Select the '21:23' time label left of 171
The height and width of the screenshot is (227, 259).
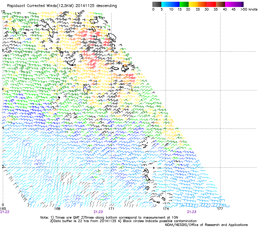point(98,212)
